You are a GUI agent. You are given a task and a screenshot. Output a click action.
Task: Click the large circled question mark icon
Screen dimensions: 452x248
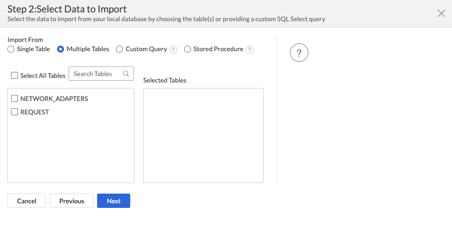coord(299,53)
